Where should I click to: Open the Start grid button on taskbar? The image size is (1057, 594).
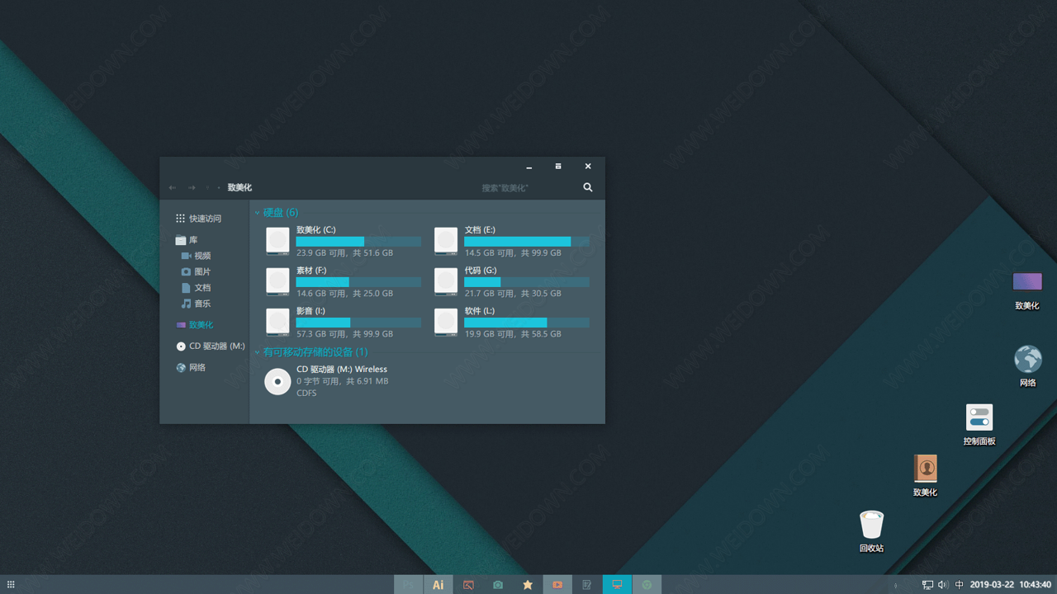tap(11, 585)
